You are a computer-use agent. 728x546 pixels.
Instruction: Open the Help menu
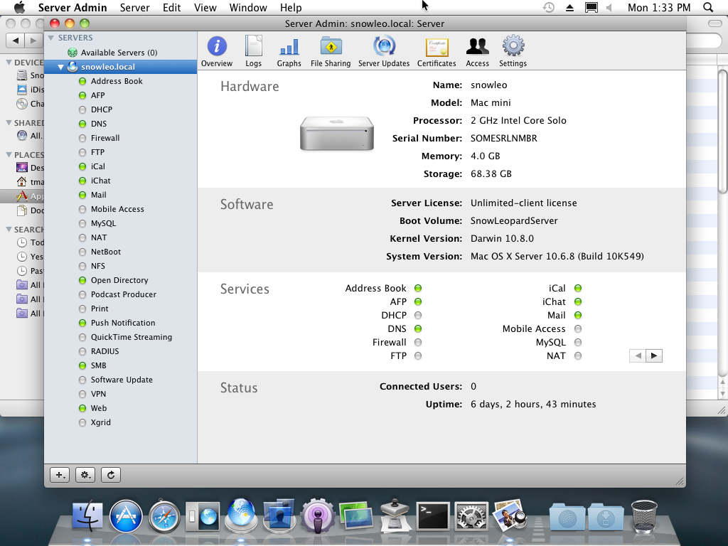tap(291, 7)
